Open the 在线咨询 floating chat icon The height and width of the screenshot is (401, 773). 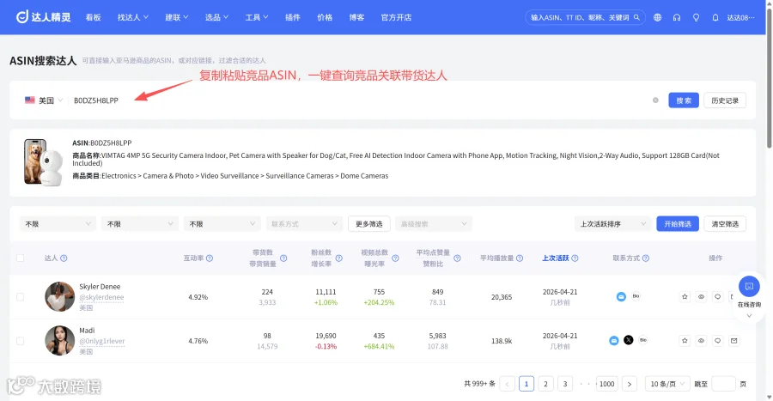749,286
